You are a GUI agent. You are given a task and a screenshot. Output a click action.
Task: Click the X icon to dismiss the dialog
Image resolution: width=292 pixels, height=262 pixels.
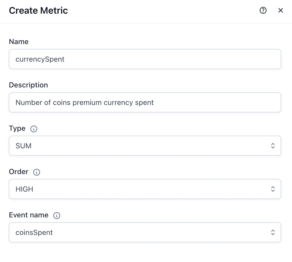[281, 10]
